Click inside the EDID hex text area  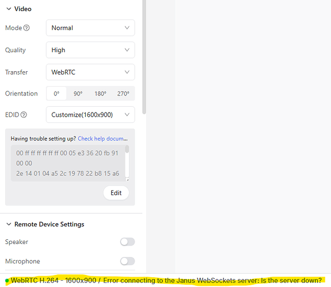click(68, 163)
